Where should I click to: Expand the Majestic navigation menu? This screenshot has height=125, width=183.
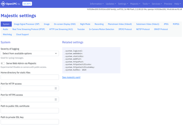pos(135,4)
